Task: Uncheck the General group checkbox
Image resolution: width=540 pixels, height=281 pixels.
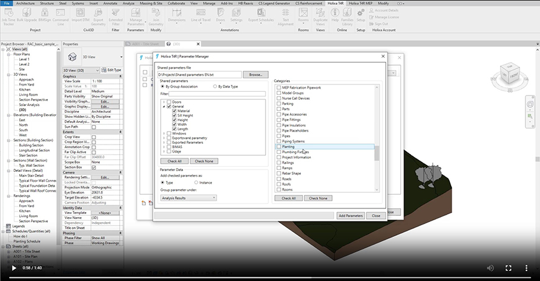Action: (x=169, y=107)
